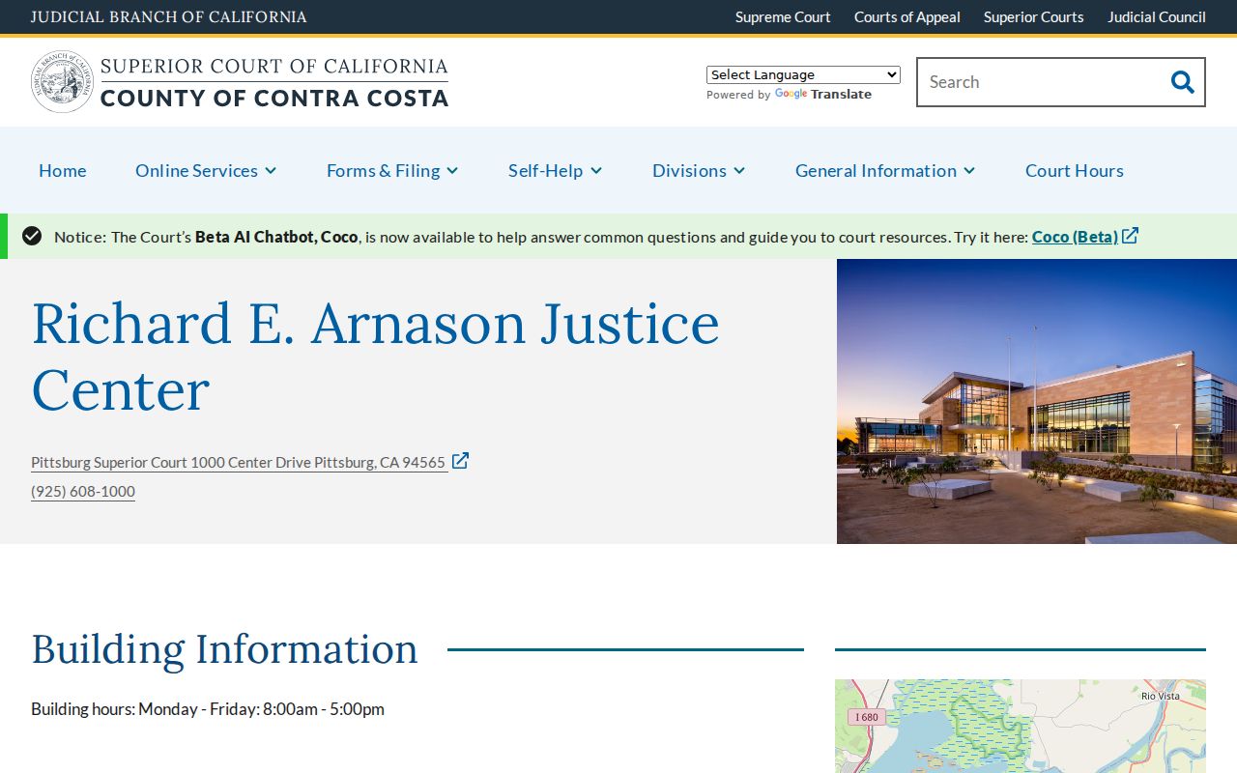
Task: Click the map showing Rio Vista
Action: [1021, 726]
